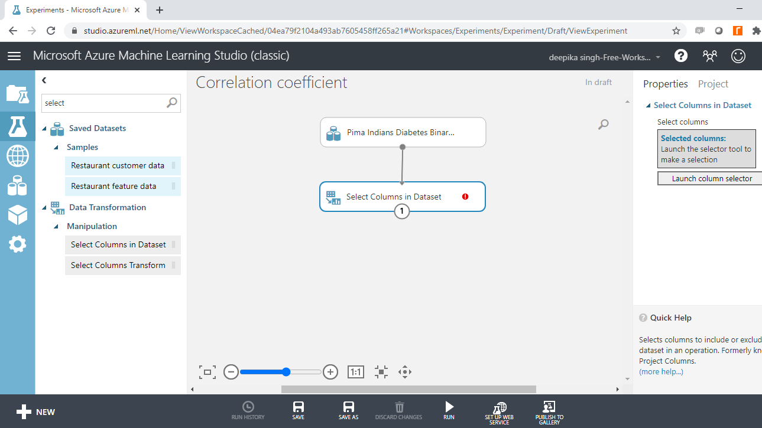Screen dimensions: 762x428
Task: Click the Quick Help heading
Action: [x=670, y=318]
